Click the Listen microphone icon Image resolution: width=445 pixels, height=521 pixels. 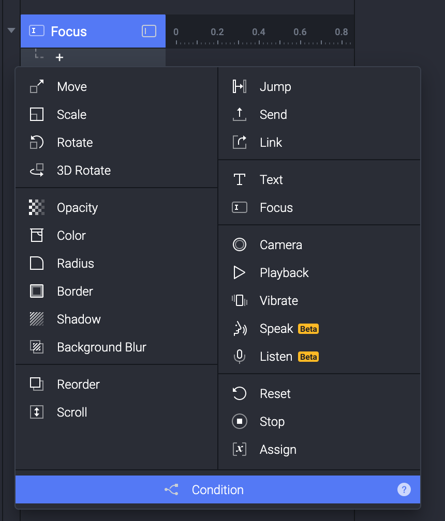[x=240, y=357]
